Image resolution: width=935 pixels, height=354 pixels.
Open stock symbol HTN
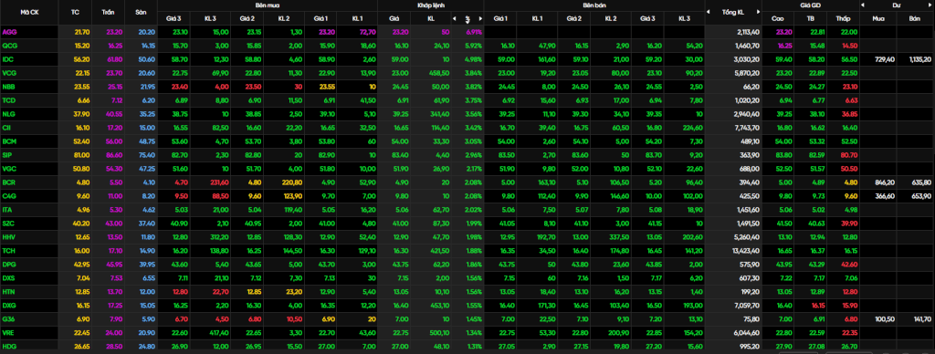point(9,292)
